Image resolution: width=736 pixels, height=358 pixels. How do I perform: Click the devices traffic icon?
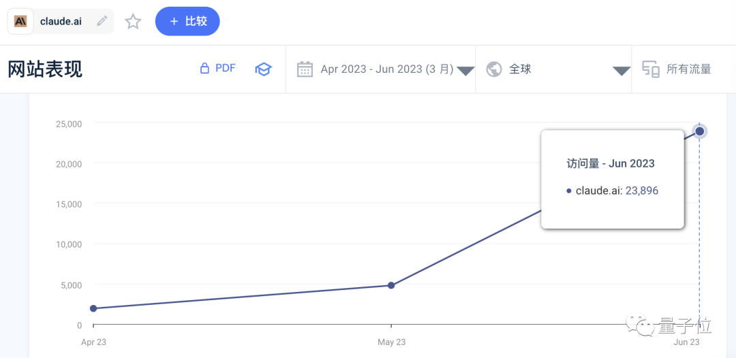click(x=651, y=69)
